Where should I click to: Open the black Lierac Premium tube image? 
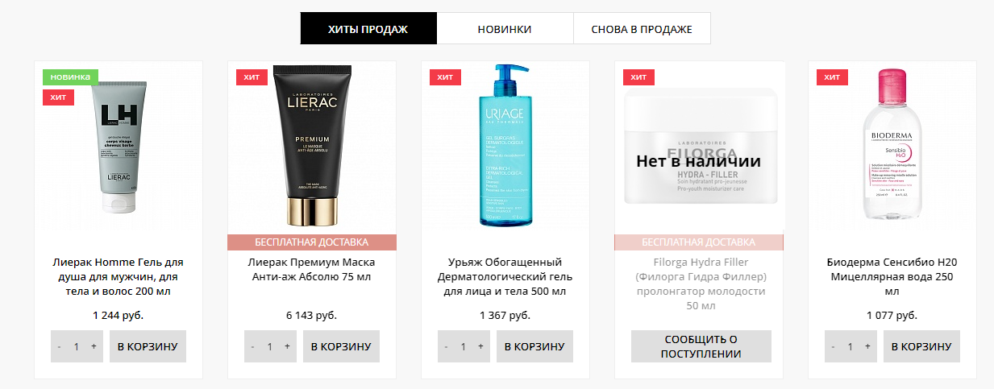tap(312, 146)
